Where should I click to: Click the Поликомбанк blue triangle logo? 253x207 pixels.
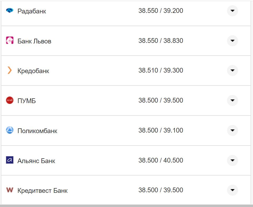[x=9, y=130]
